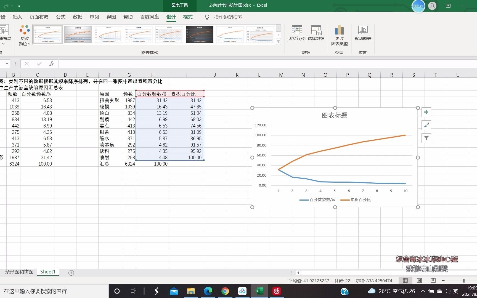Open the 条形图和饼图 sheet tab

[x=19, y=272]
